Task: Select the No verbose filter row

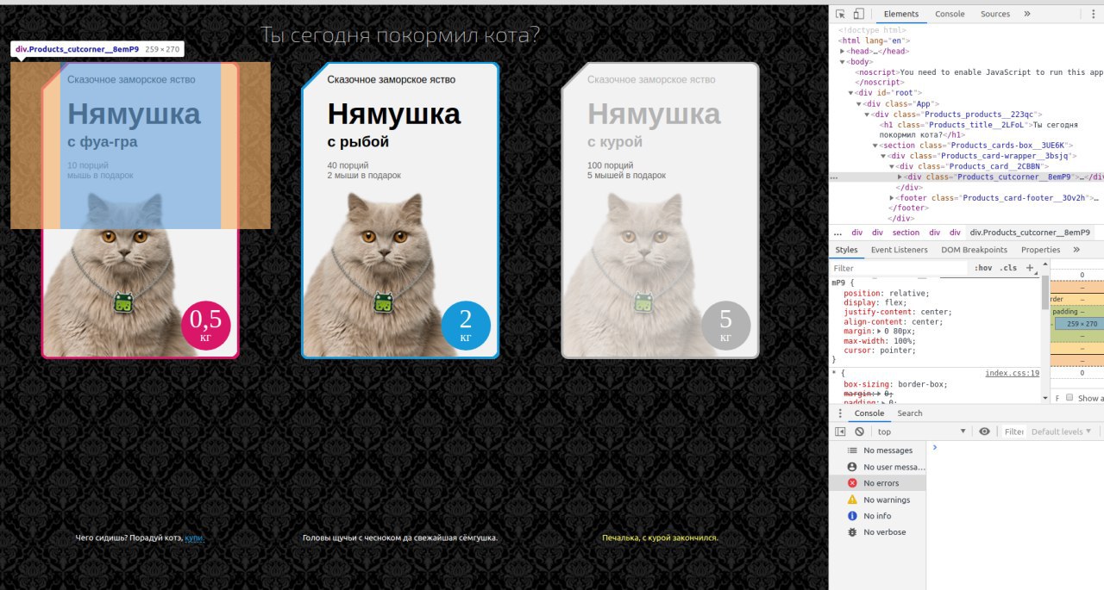Action: click(877, 532)
